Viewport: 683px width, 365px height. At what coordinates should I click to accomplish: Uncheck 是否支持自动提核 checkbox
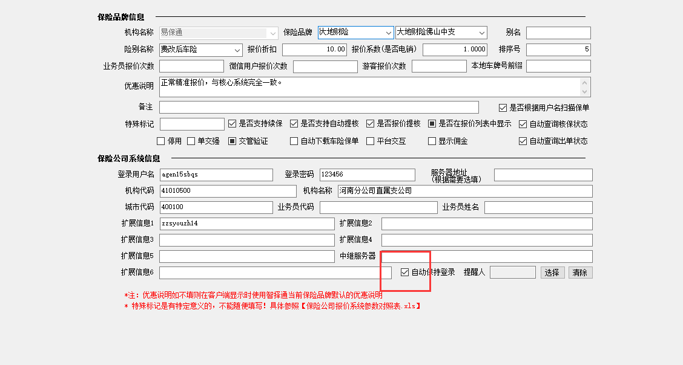pos(294,124)
